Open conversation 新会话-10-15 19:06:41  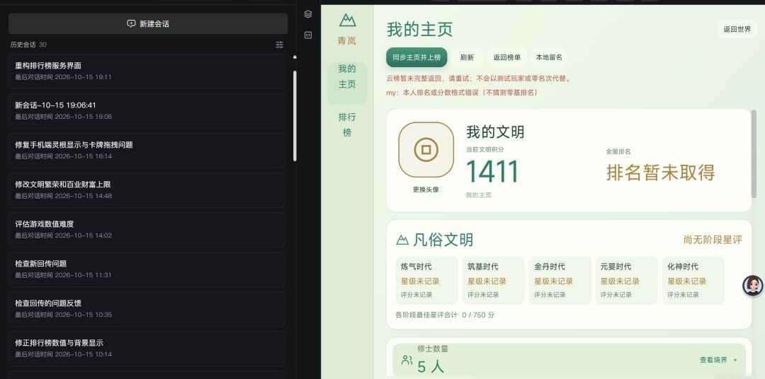[x=147, y=110]
